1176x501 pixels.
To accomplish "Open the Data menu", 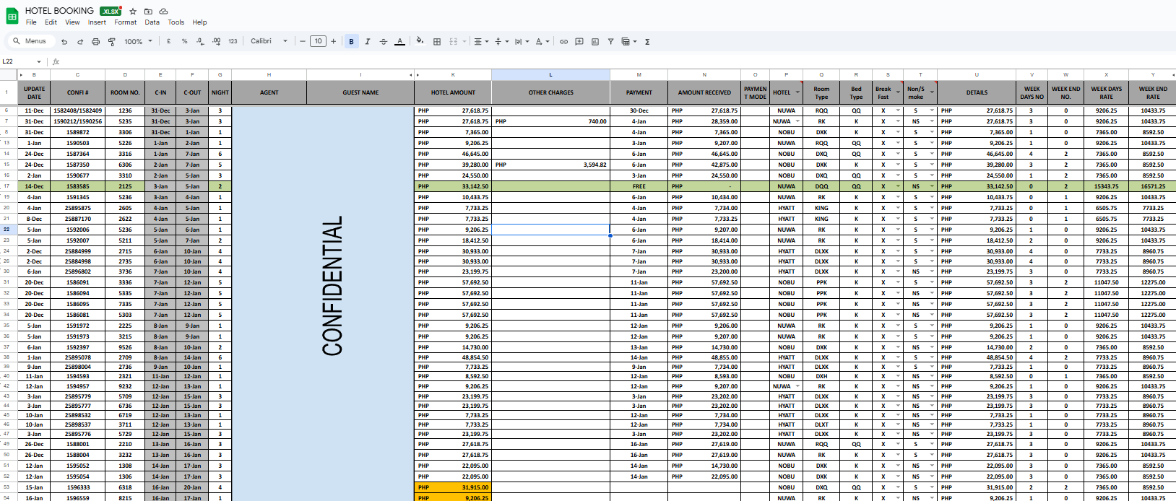I will pos(152,22).
